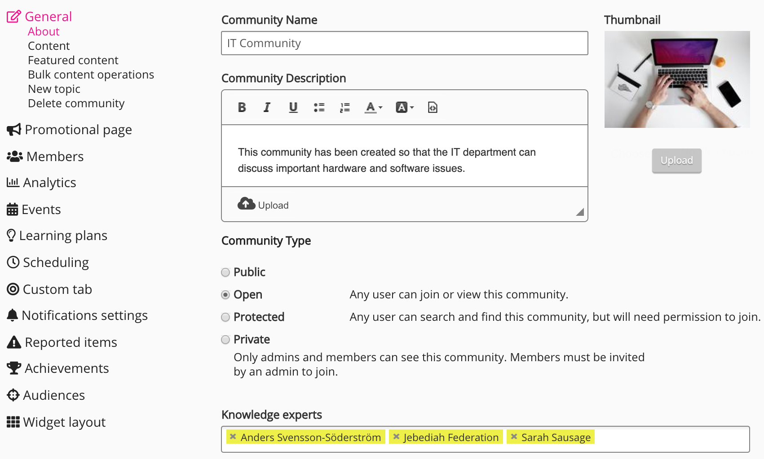Insert a numbered list in description
The height and width of the screenshot is (459, 764).
344,107
